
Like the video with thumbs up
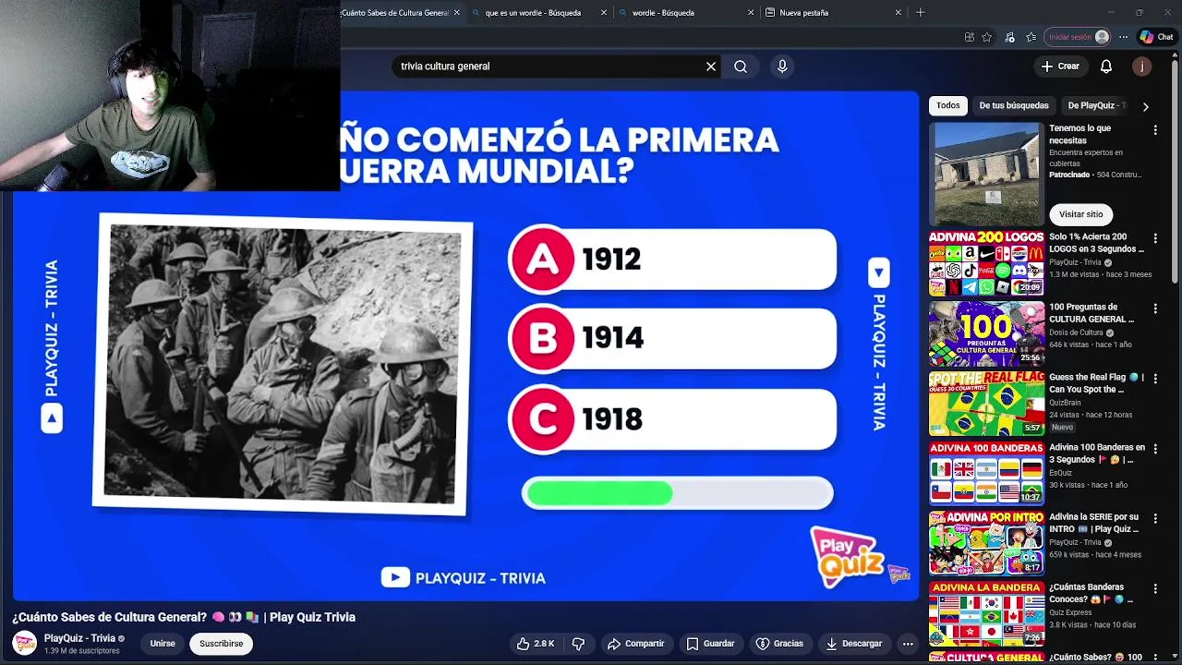click(536, 644)
